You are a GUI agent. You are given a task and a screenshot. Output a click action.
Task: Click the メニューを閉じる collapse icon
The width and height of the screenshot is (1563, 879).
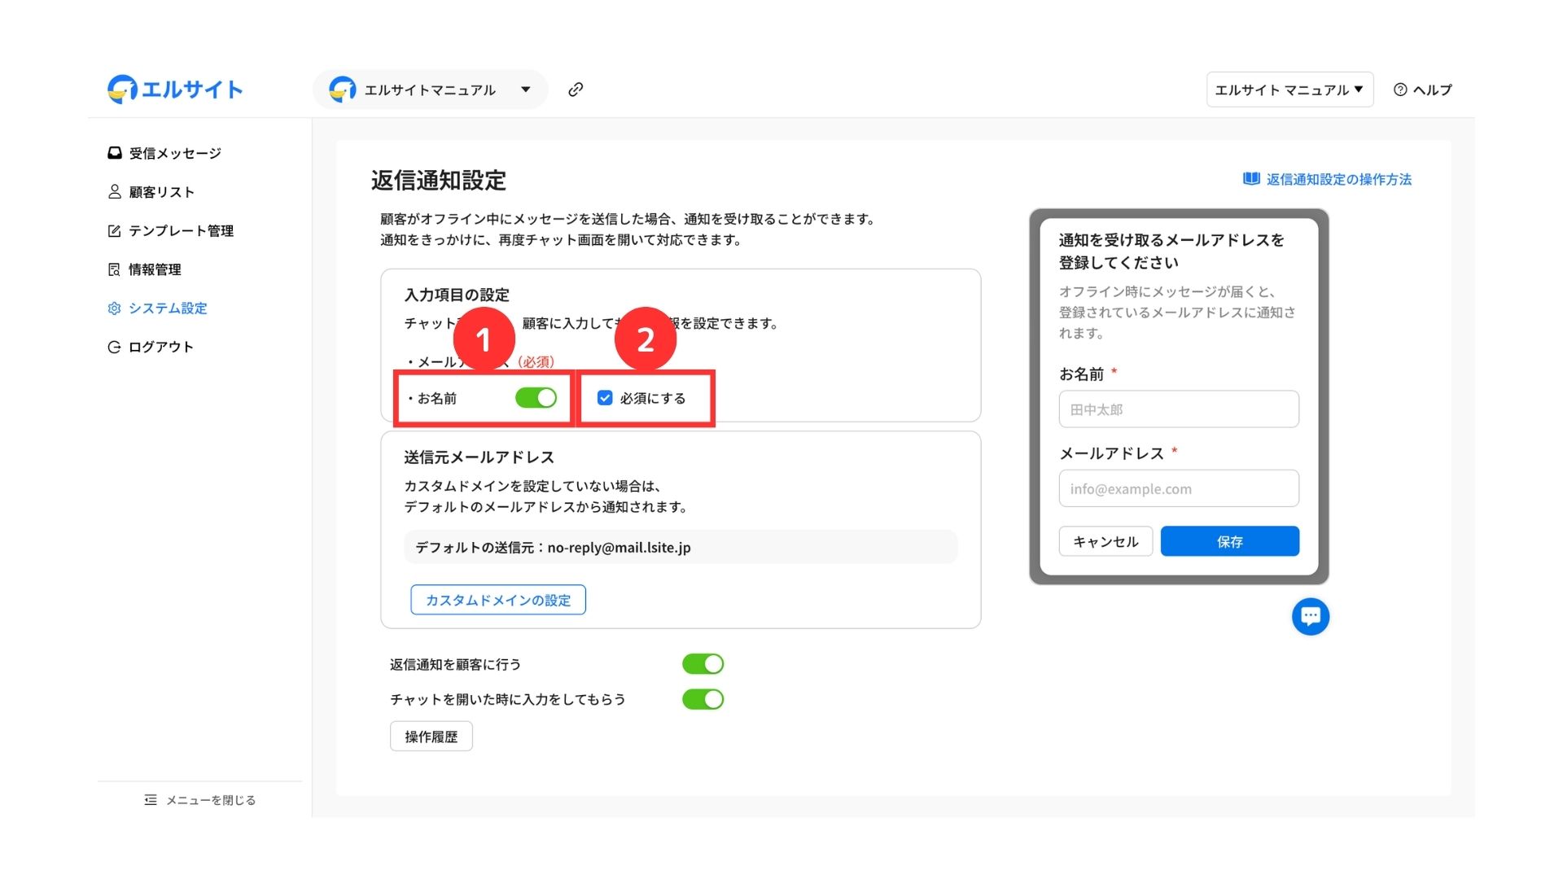(x=151, y=800)
